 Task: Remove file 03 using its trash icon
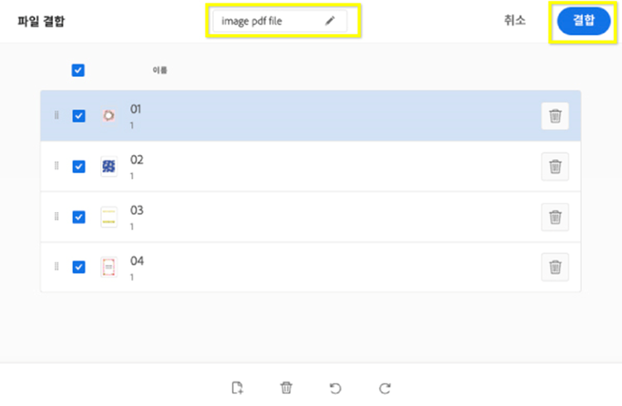[x=555, y=217]
